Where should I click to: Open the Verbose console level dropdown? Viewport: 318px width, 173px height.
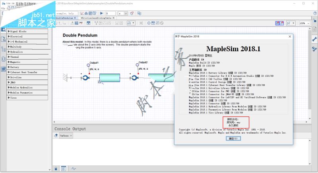pyautogui.click(x=66, y=136)
